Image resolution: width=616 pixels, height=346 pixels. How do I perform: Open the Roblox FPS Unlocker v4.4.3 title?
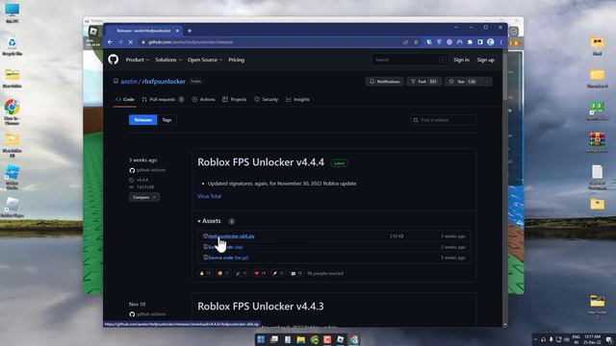tap(261, 306)
